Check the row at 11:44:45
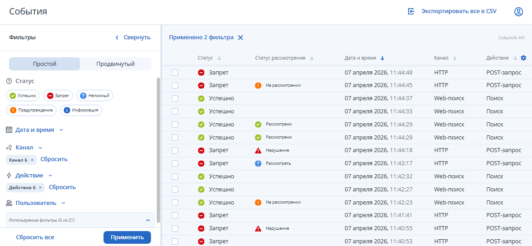 coord(175,85)
